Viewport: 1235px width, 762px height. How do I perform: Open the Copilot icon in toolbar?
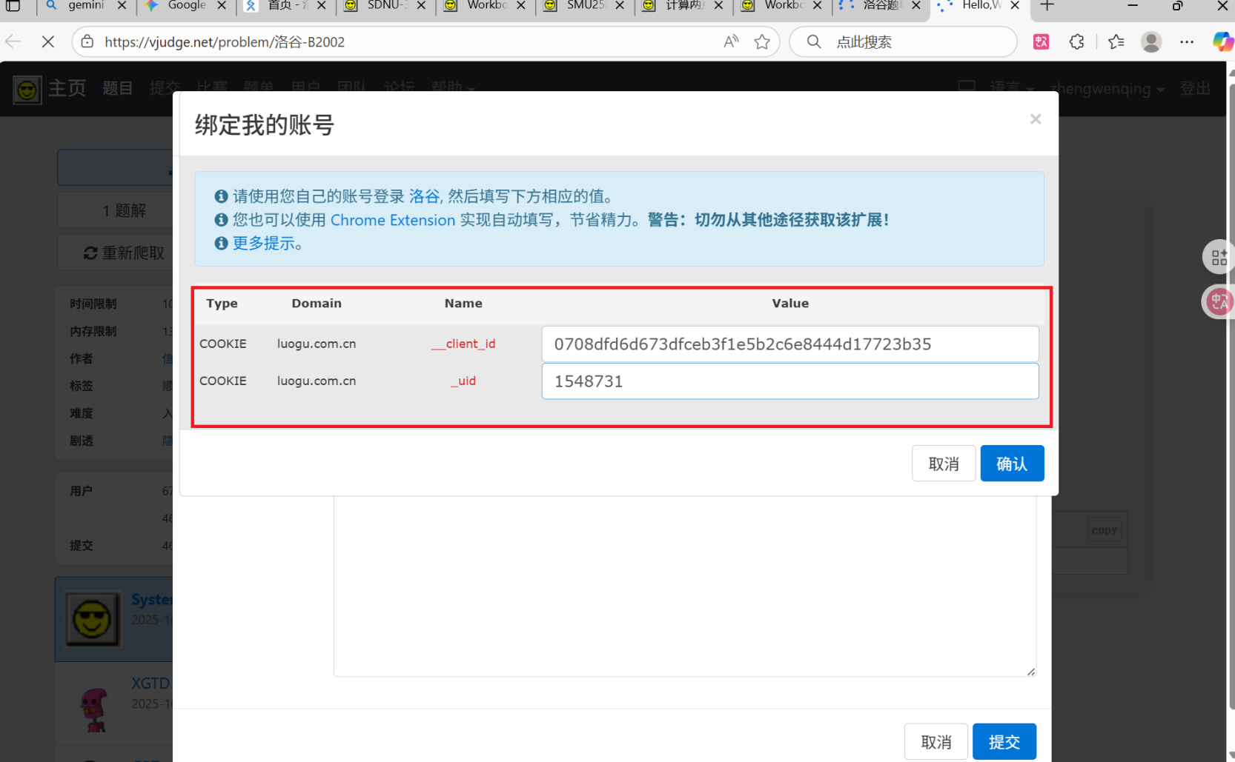coord(1221,42)
